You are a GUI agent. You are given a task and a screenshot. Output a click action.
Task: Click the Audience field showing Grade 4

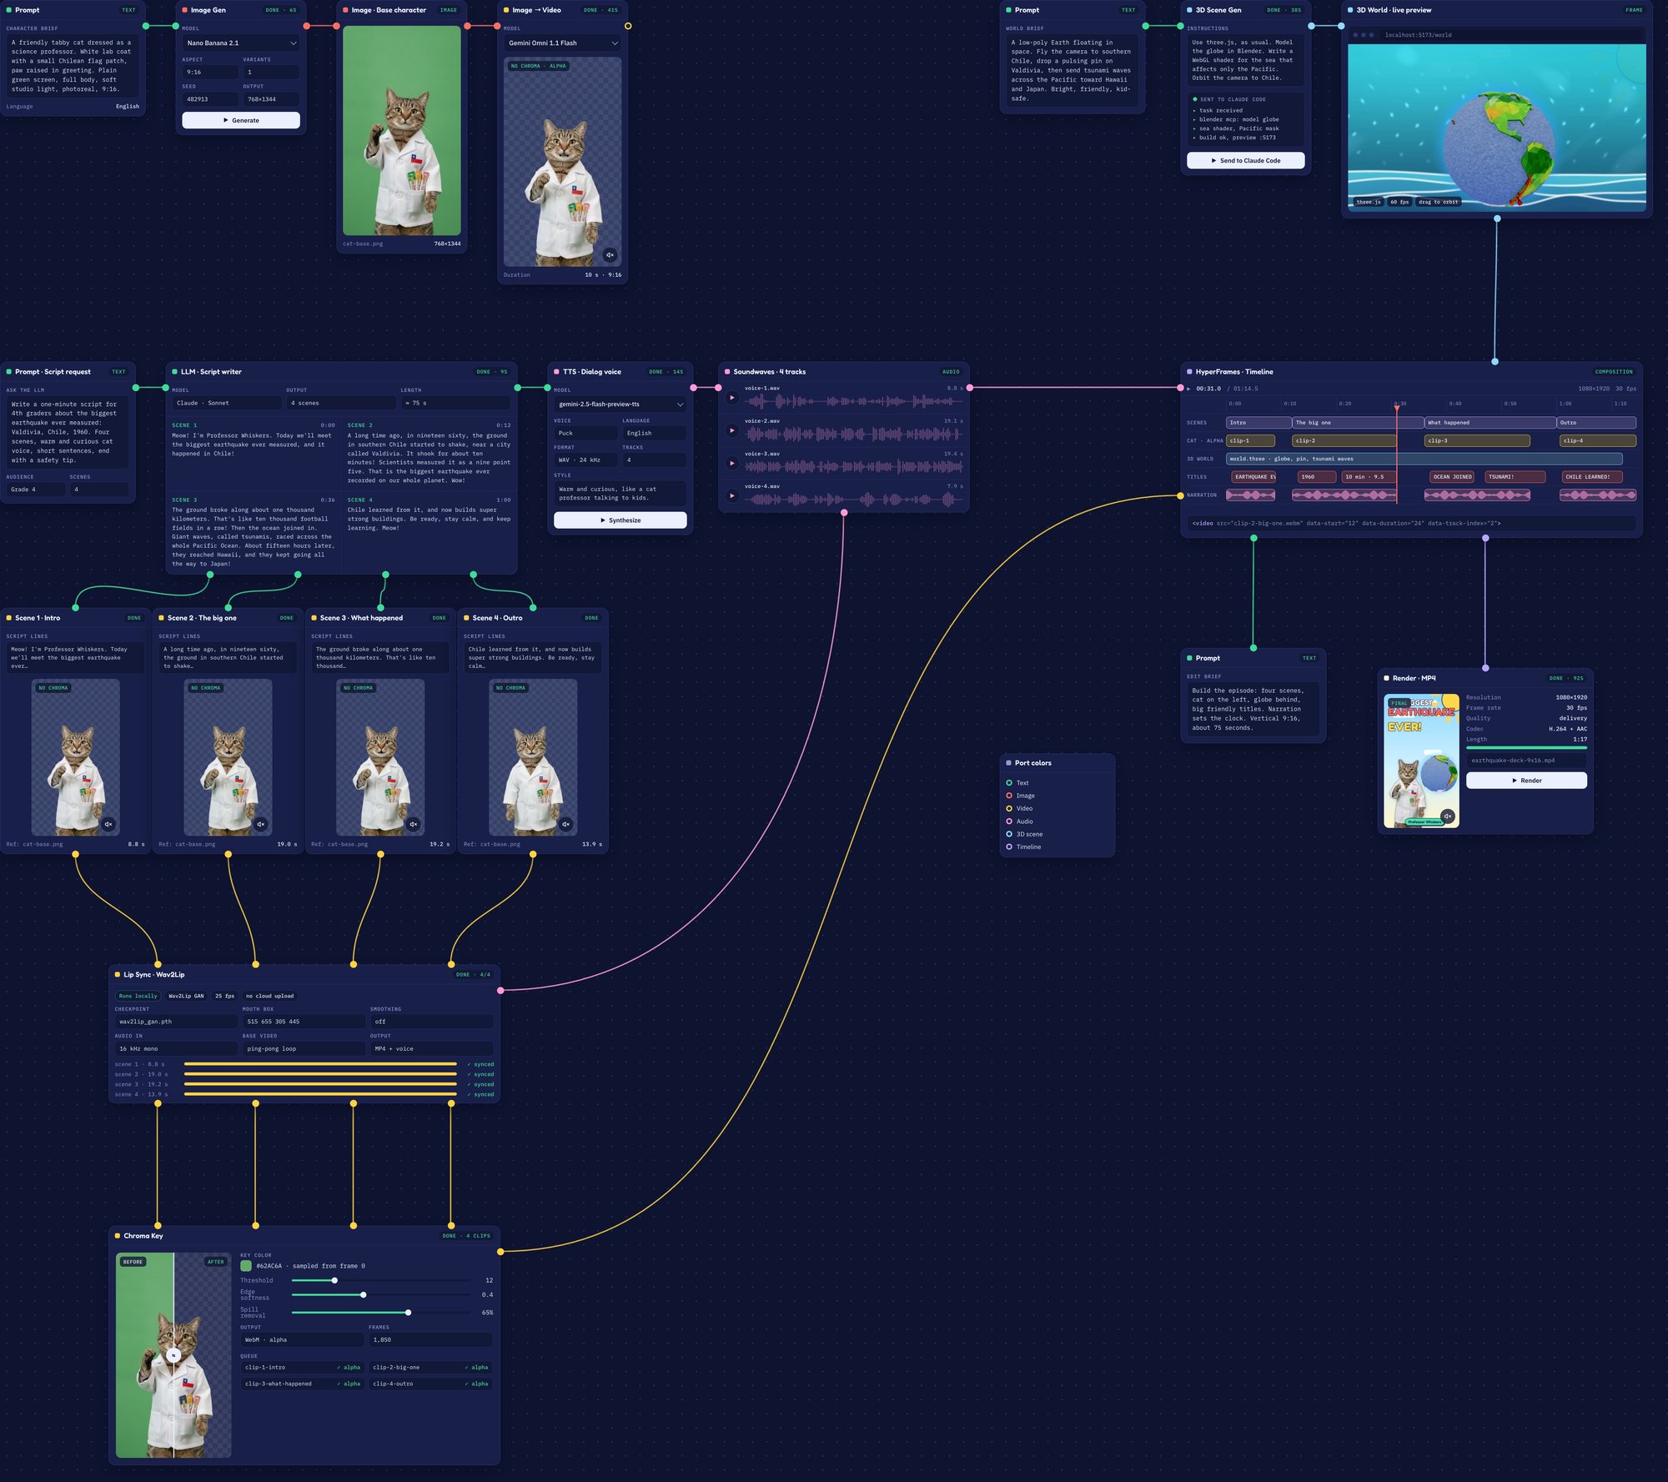click(x=36, y=490)
